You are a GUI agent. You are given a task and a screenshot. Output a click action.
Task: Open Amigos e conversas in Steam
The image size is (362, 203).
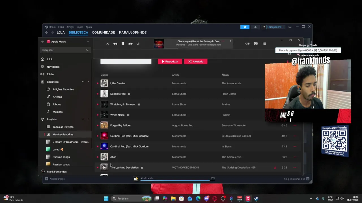pos(297,179)
